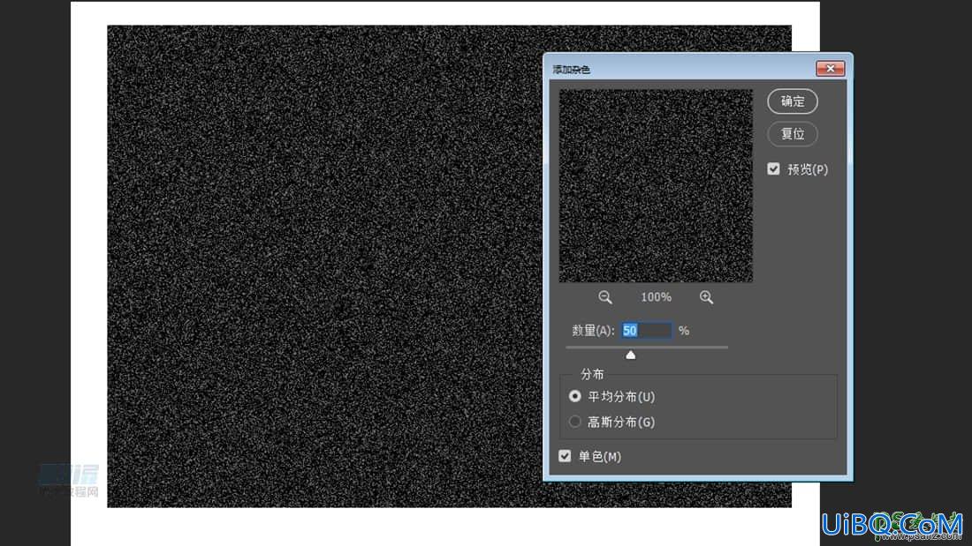Click the 100% zoom level text
The image size is (972, 546).
[656, 297]
